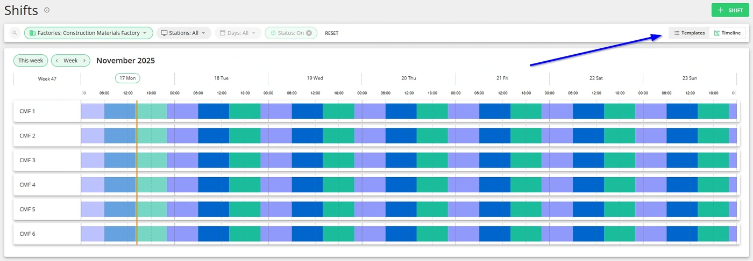
Task: Select the 21 Fri day header
Action: (x=502, y=78)
